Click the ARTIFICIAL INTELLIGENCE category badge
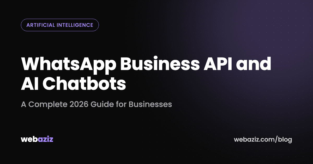The height and width of the screenshot is (164, 313). (60, 25)
